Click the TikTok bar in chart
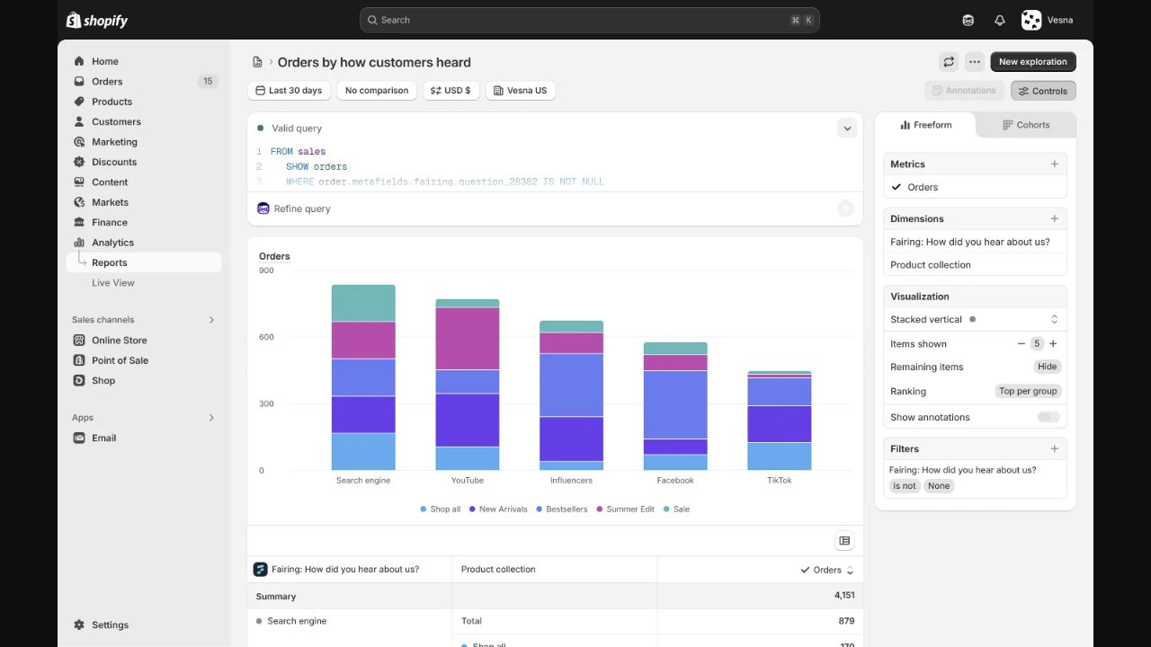 [x=779, y=421]
